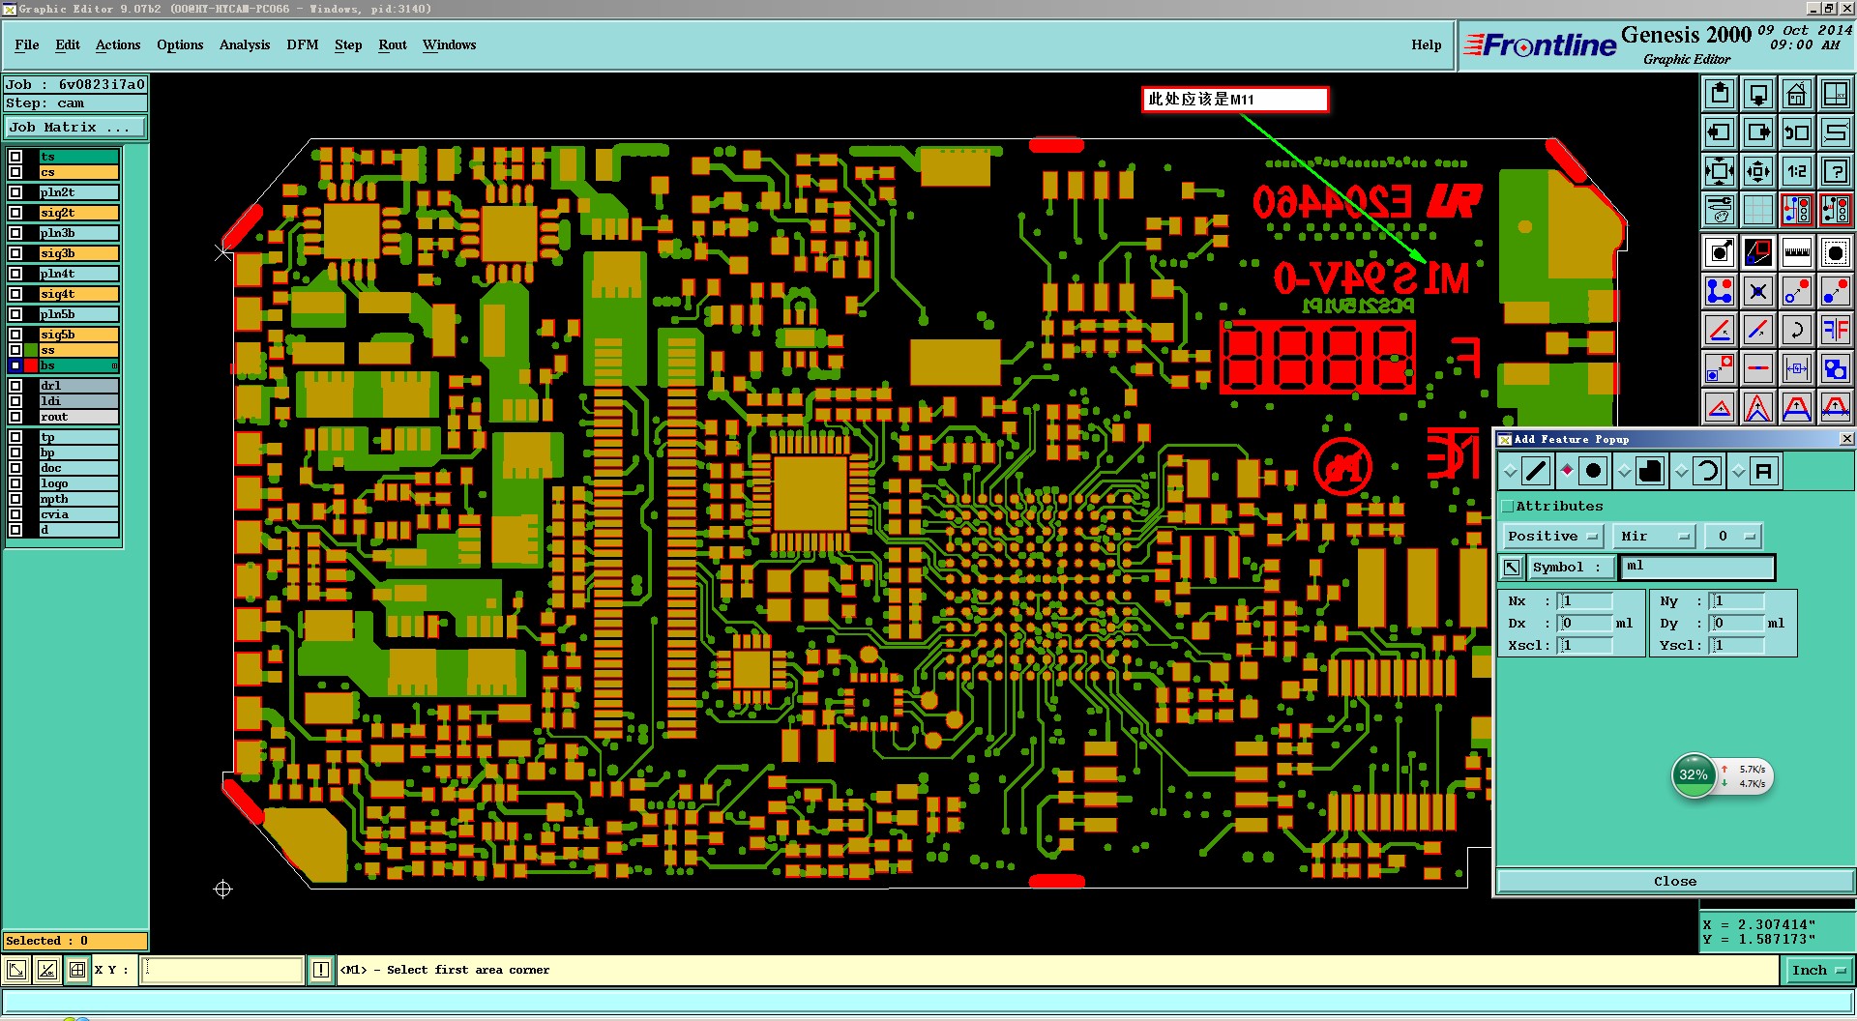
Task: Click the 1:2 zoom scale icon
Action: 1797,171
